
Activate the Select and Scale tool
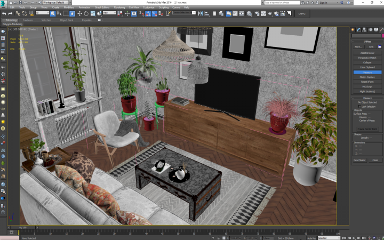93,14
